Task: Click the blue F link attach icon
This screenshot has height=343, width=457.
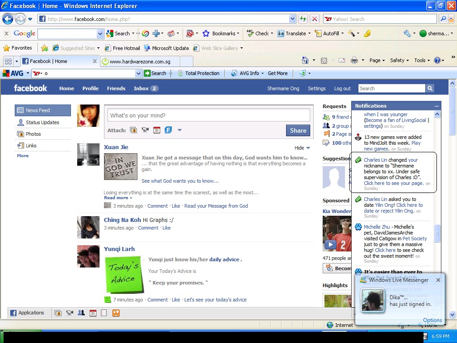Action: click(168, 130)
